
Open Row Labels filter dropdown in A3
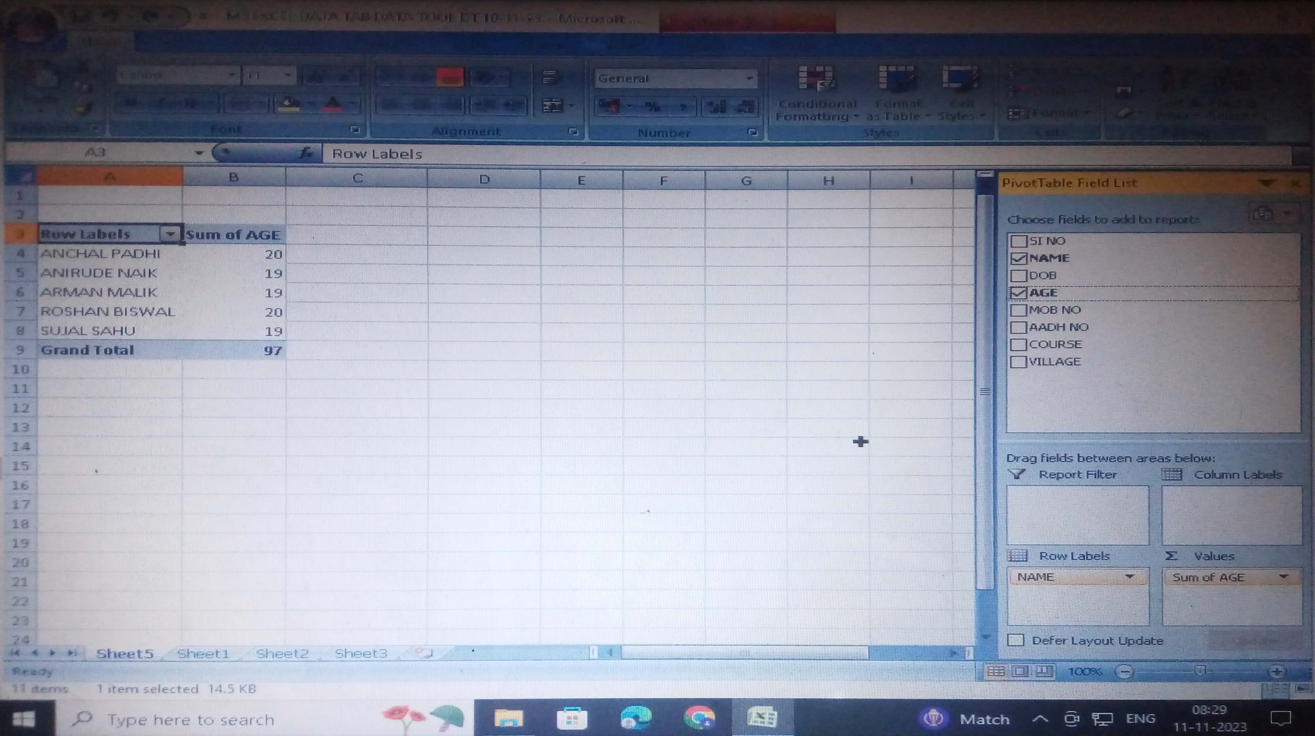(x=170, y=234)
